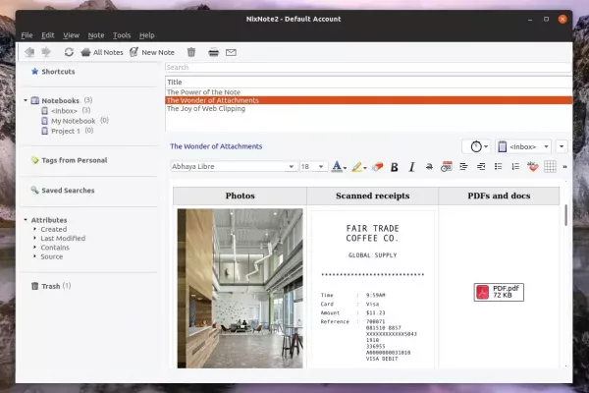Click the Email note envelope icon

(232, 52)
